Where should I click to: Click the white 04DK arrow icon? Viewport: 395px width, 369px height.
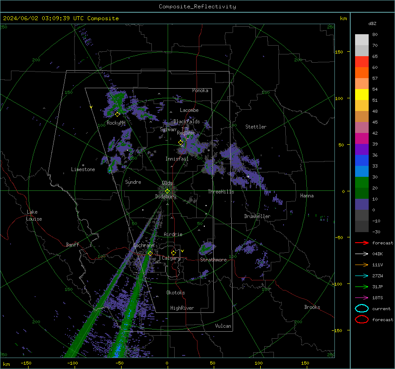362,254
